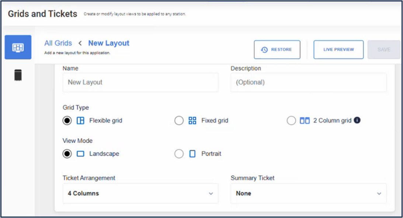Focus the Description optional input field
The image size is (403, 218).
[x=308, y=82]
